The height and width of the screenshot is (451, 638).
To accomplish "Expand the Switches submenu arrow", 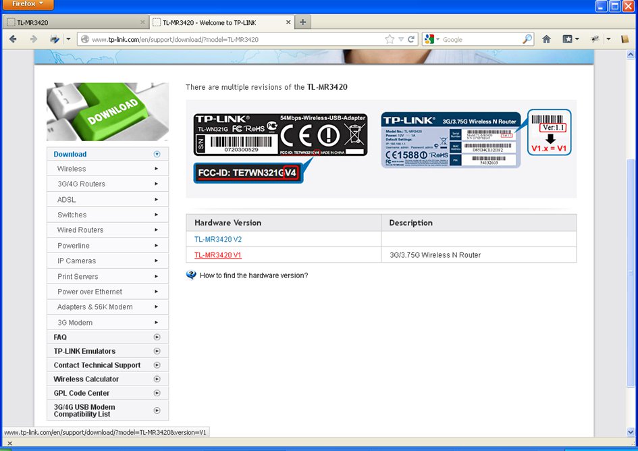I will [156, 215].
